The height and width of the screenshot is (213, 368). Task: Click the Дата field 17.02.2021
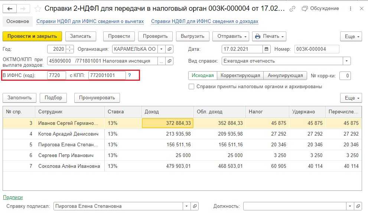click(x=242, y=49)
